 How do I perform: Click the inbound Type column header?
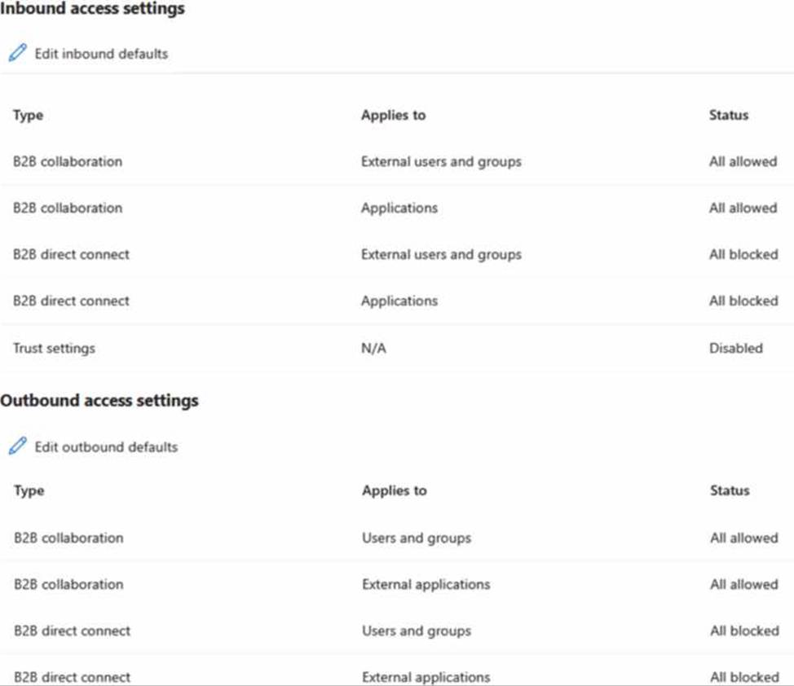[28, 115]
